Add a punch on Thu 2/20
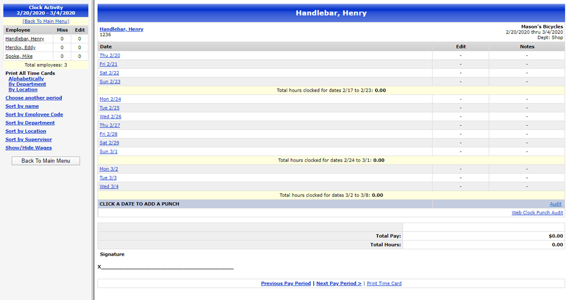 click(110, 55)
